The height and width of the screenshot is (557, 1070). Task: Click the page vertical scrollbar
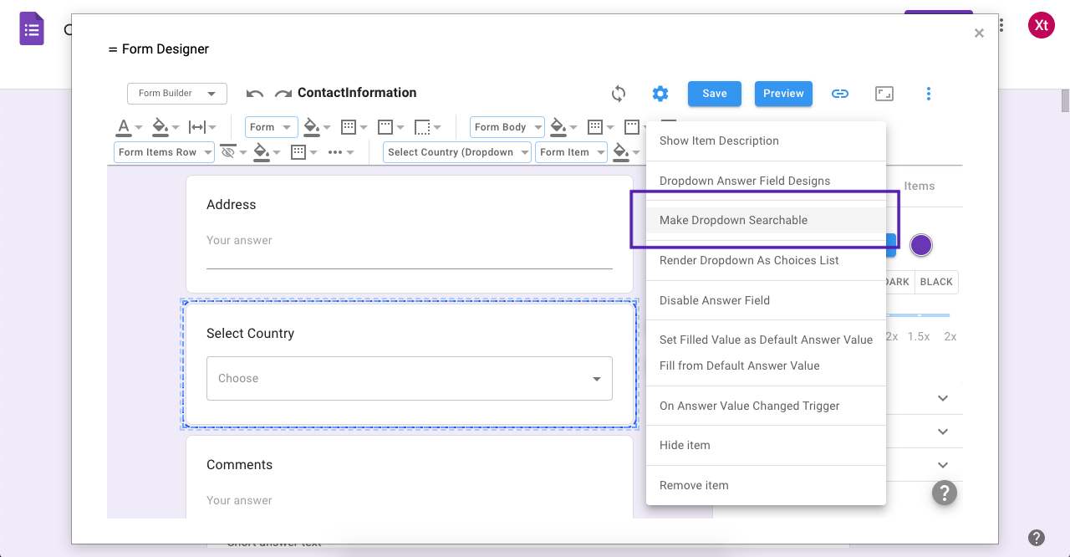pos(1065,100)
